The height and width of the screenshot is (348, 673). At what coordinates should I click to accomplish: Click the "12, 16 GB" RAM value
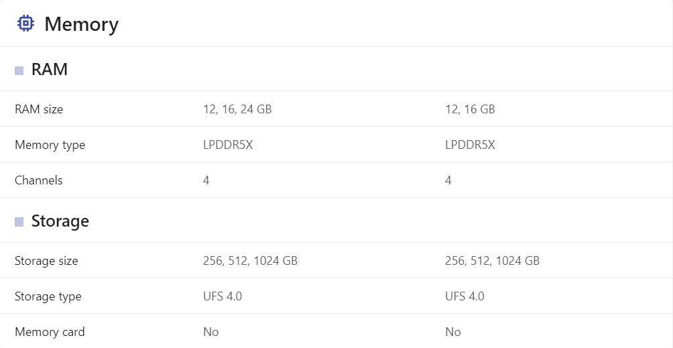[470, 109]
